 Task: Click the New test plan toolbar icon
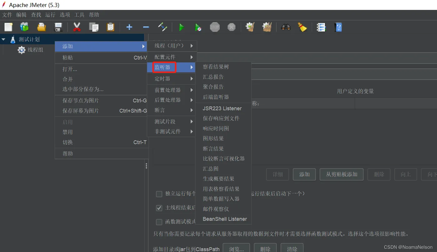[x=8, y=27]
